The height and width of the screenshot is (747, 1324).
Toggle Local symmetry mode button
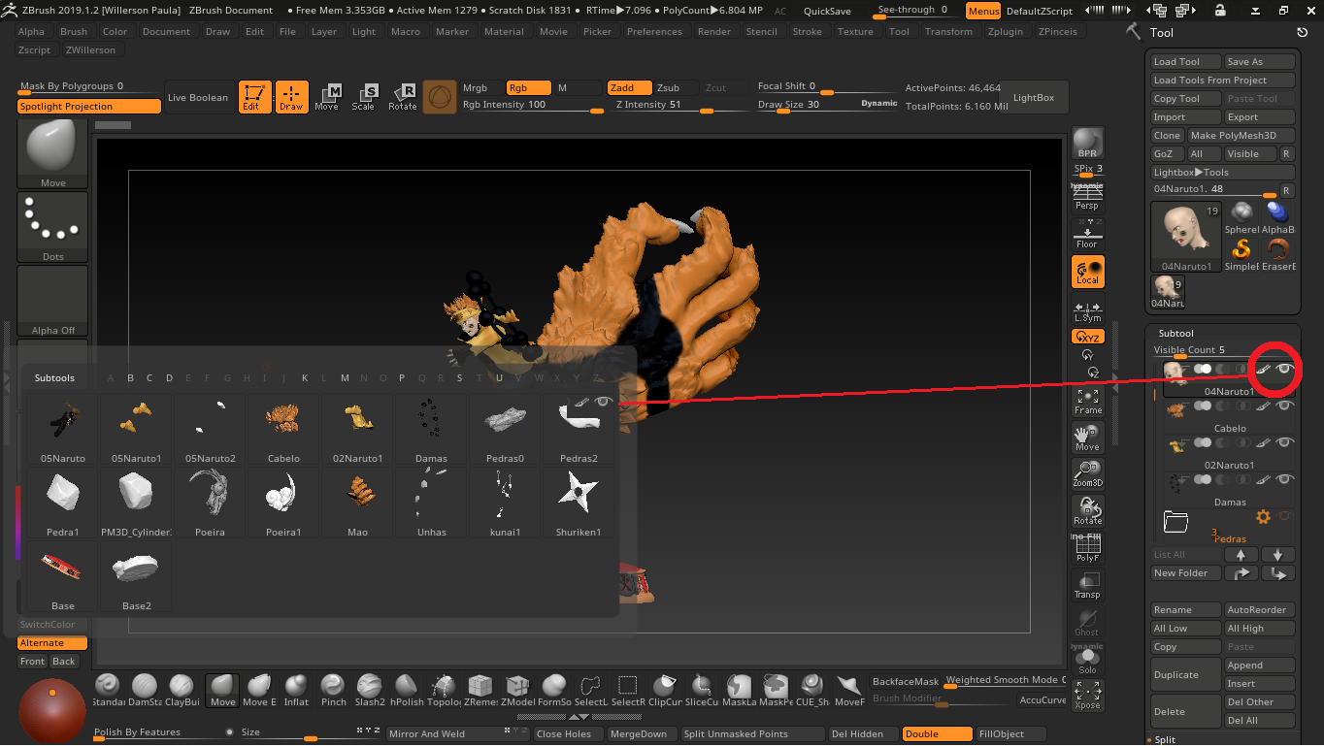tap(1087, 272)
